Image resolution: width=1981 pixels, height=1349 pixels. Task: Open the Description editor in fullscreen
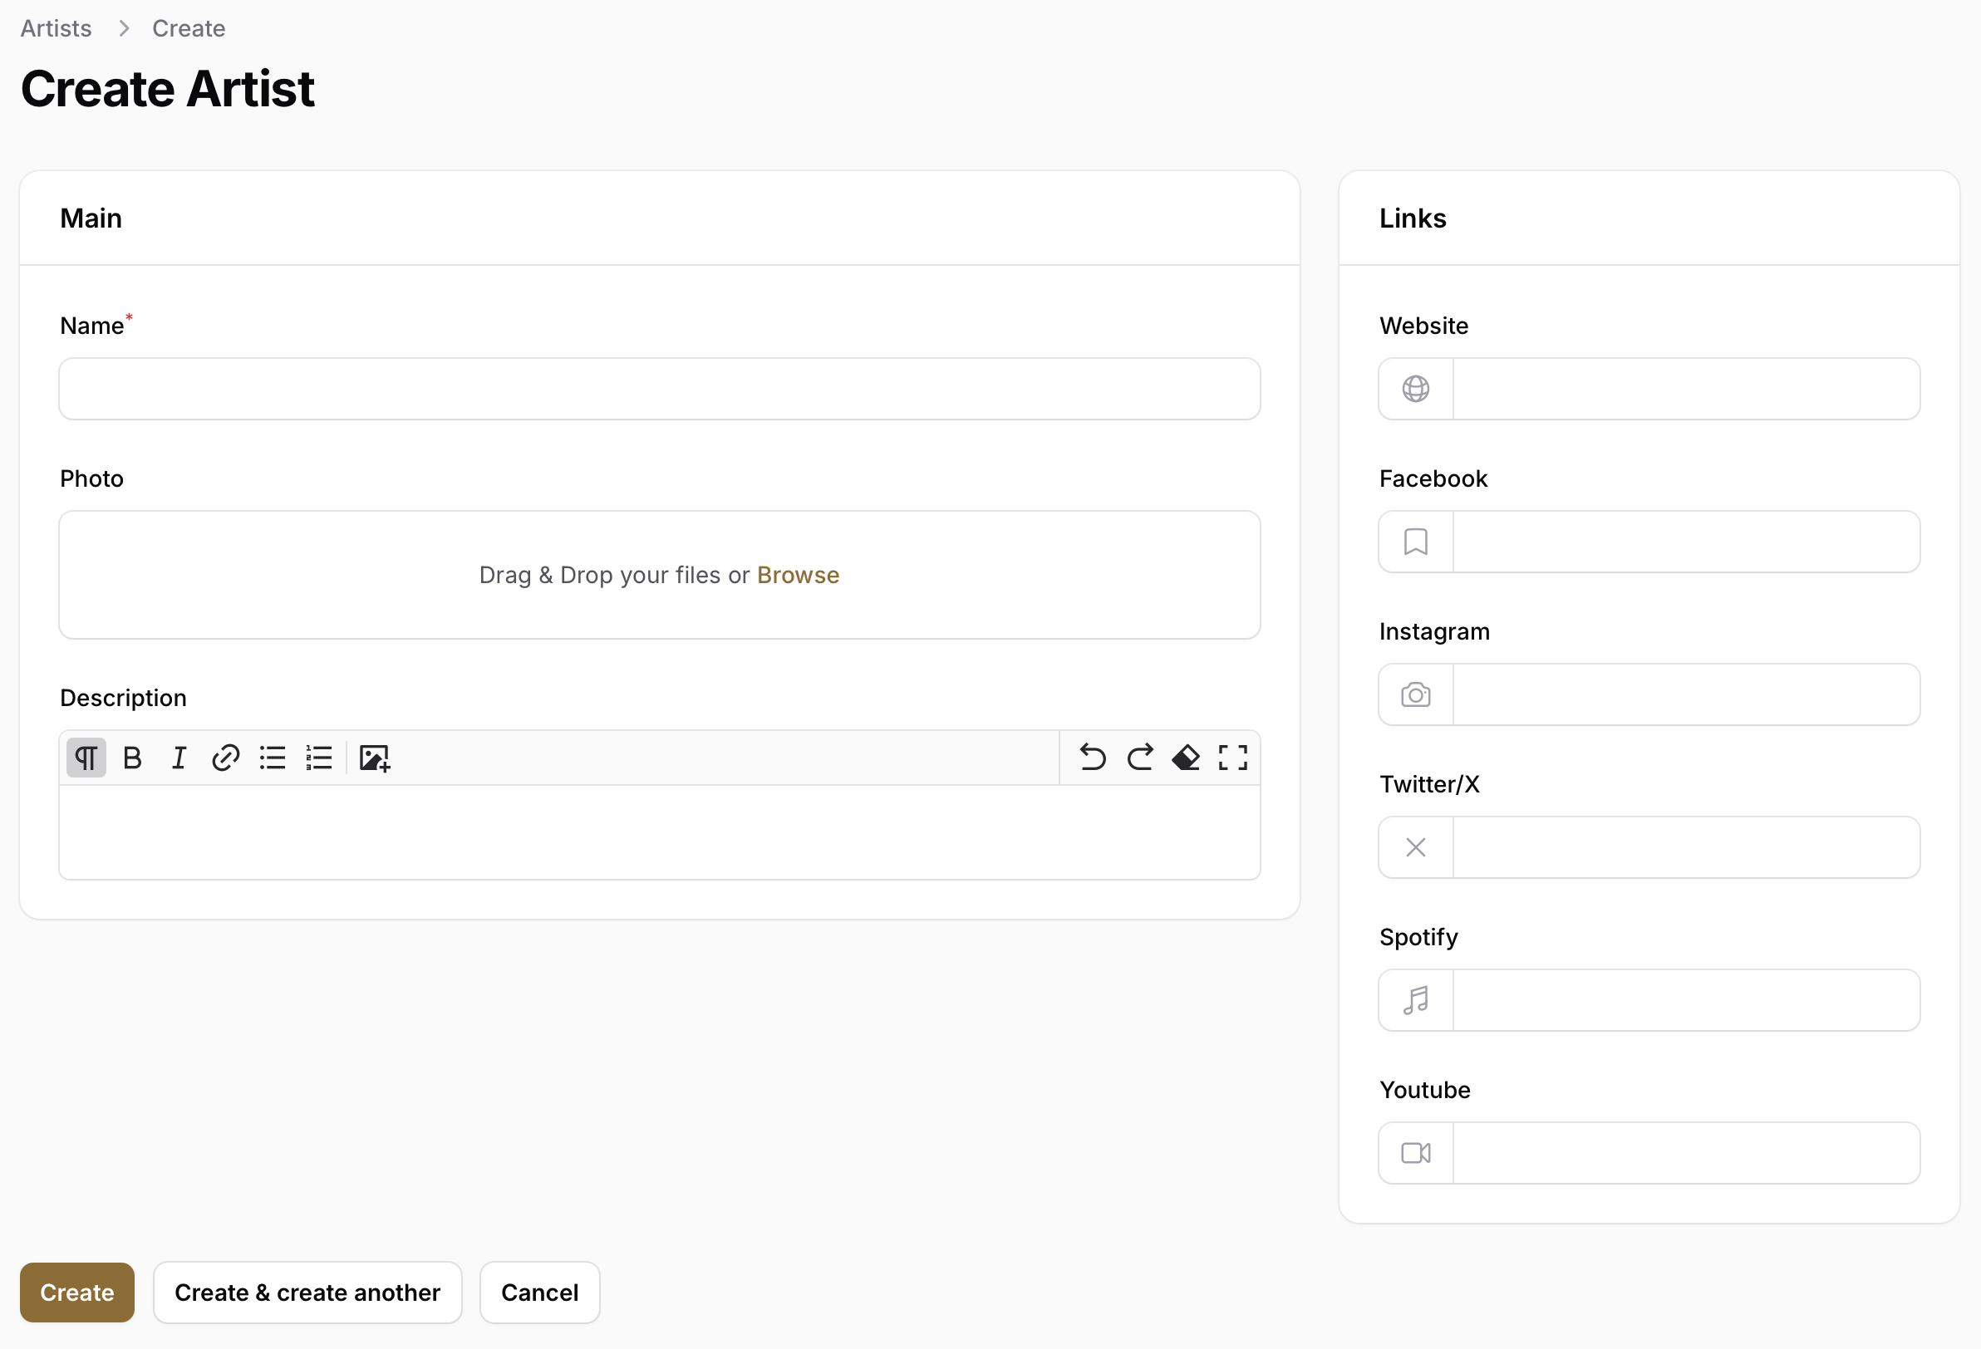(1232, 758)
